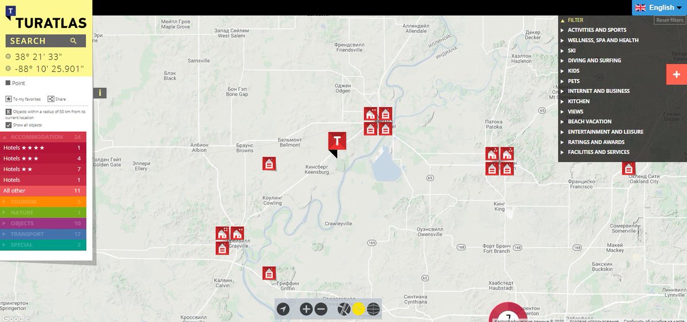This screenshot has width=687, height=322.
Task: Collapse the FILTER panel header
Action: click(x=575, y=20)
